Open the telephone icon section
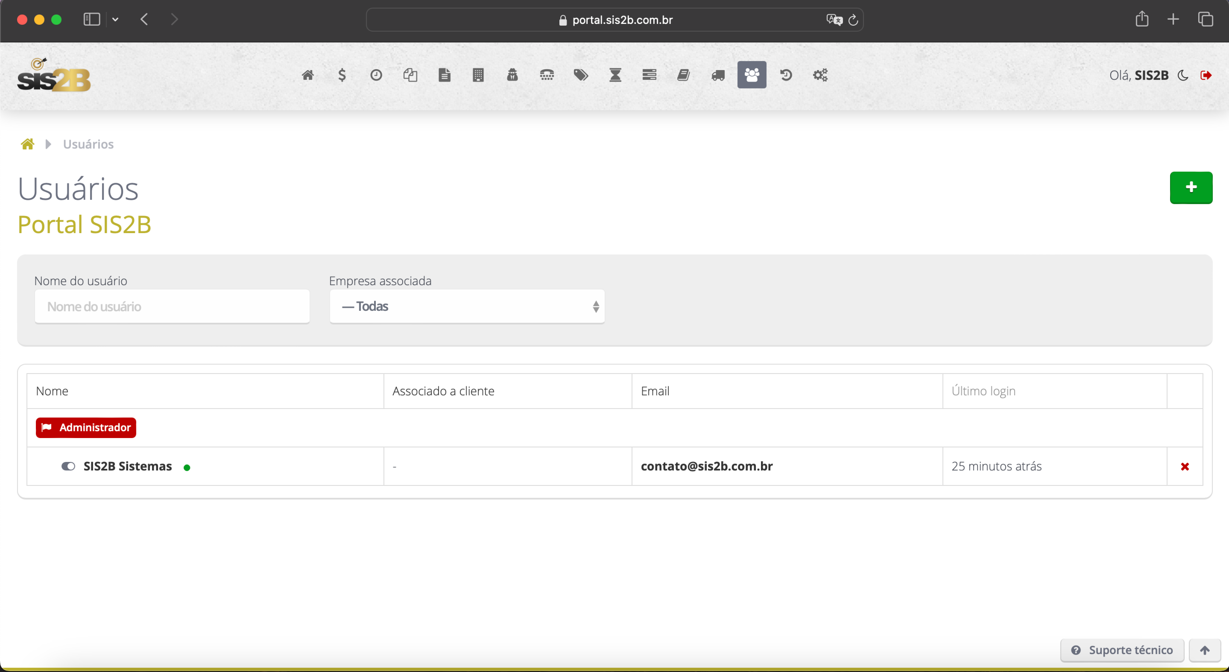This screenshot has height=672, width=1229. 547,75
